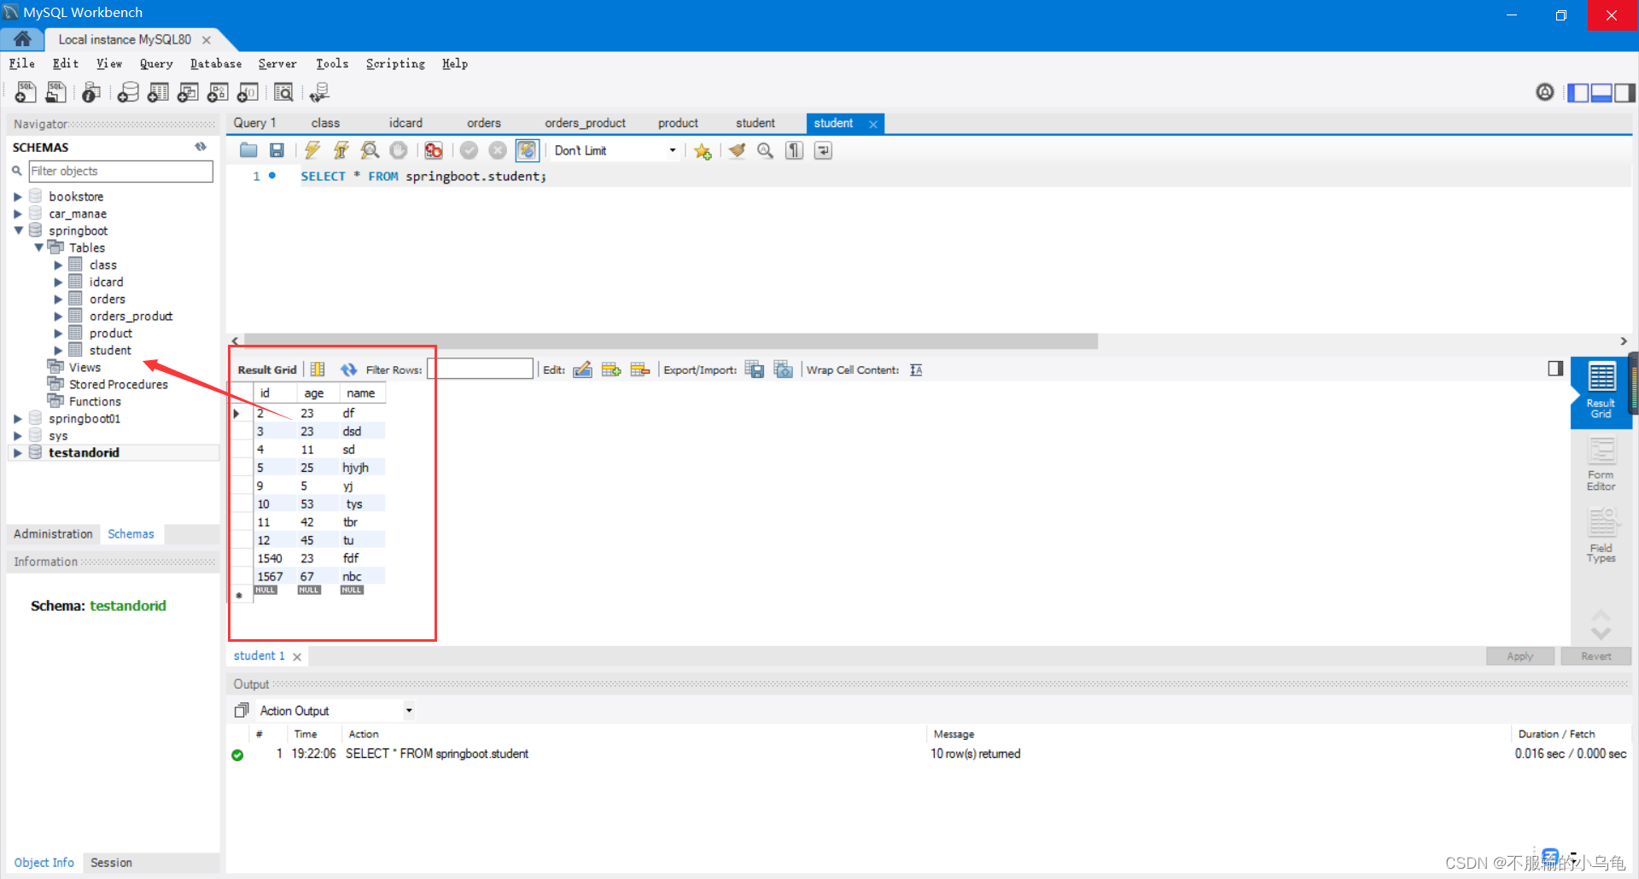Toggle the bottom output panel
Viewport: 1639px width, 879px height.
[1601, 92]
